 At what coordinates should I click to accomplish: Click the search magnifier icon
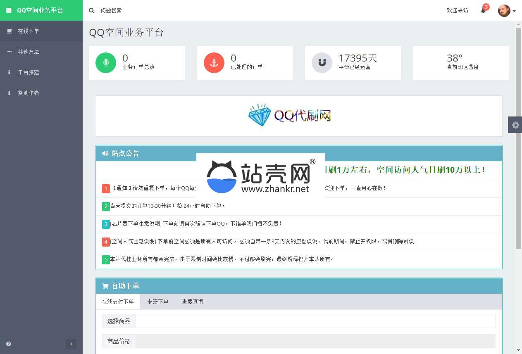tap(92, 10)
